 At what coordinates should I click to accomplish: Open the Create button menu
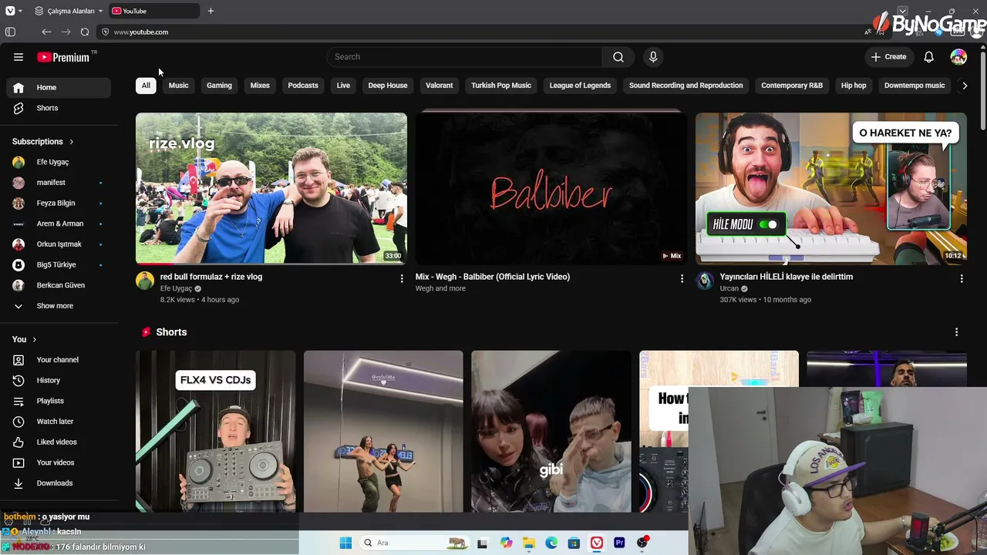tap(888, 57)
